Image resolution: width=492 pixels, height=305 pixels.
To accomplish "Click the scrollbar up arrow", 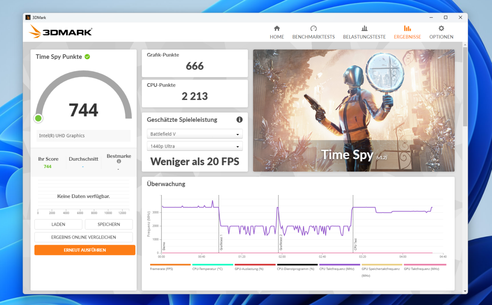I will pos(465,45).
